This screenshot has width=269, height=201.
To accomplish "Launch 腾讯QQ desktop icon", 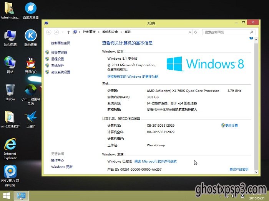I will 31,65.
